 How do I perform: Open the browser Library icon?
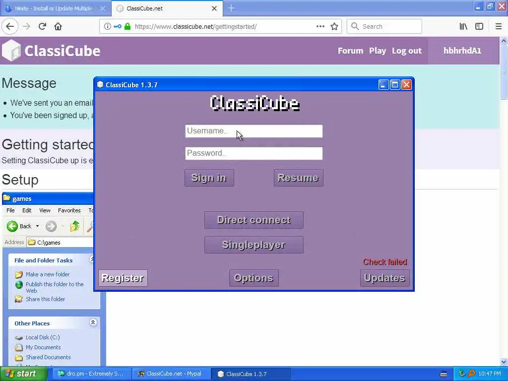(x=463, y=26)
